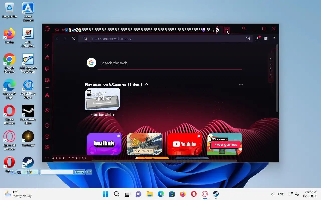
Task: Open the Twitch speed dial tile
Action: pos(104,144)
